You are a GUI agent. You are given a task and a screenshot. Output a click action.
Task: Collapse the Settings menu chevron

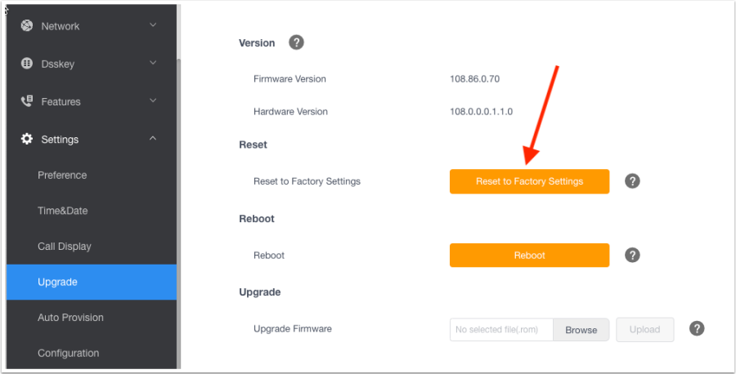[x=153, y=138]
